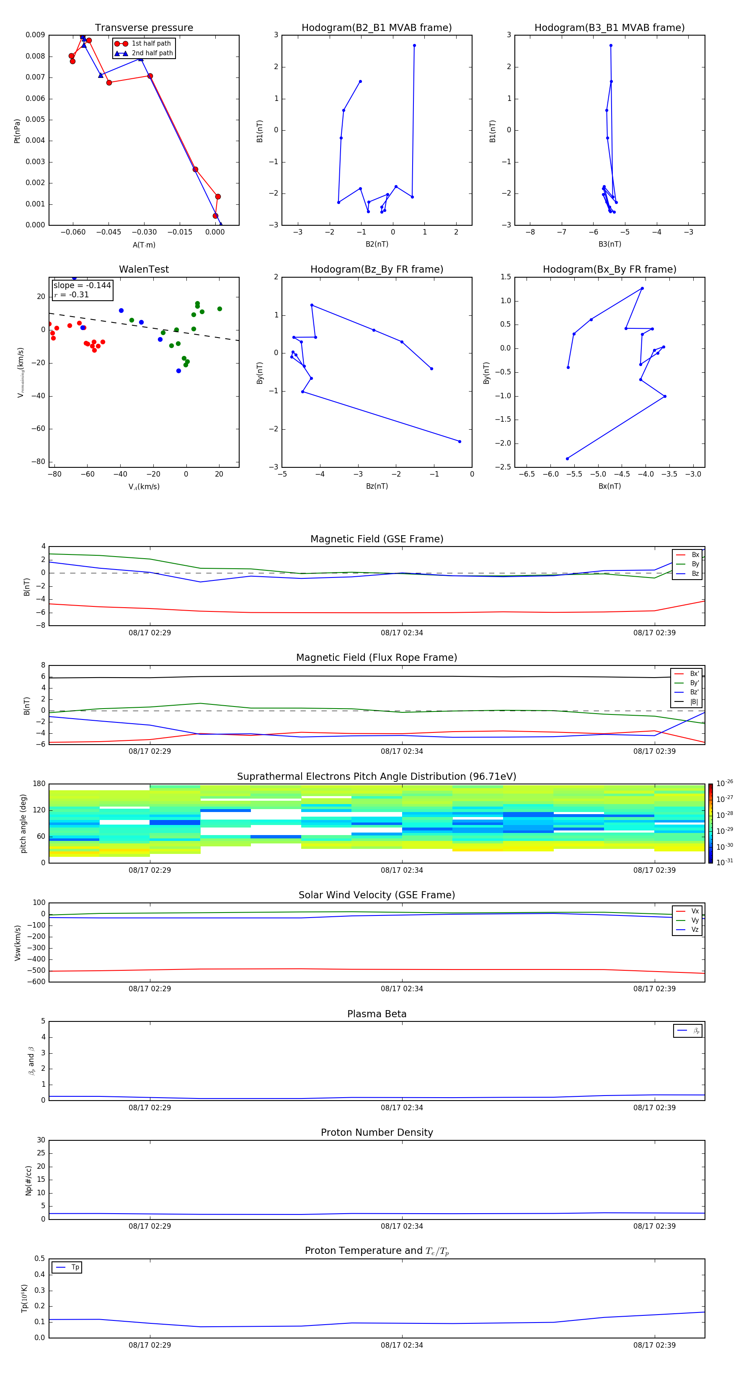Click the 'pitch angle (deg)' axis label
Screen dimensions: 754x1382
point(23,823)
